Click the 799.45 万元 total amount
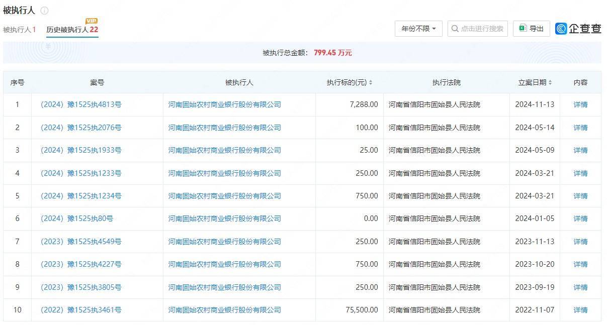This screenshot has height=325, width=607. [333, 53]
